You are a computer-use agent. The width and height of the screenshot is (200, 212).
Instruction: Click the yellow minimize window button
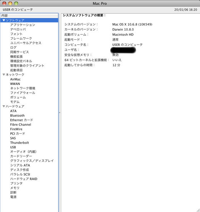[10, 3]
